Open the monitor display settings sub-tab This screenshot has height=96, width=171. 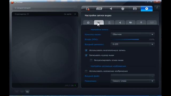[x=131, y=22]
